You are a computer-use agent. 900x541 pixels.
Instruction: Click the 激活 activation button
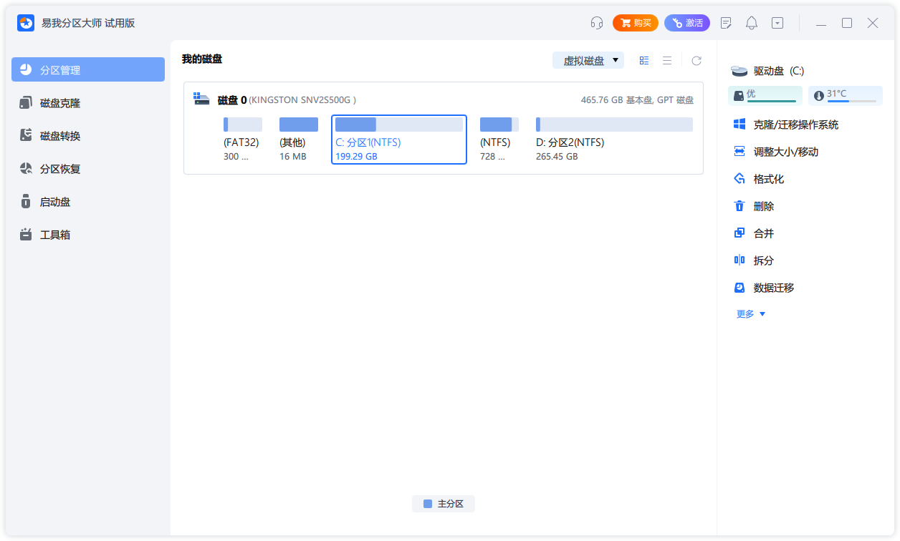[x=686, y=22]
